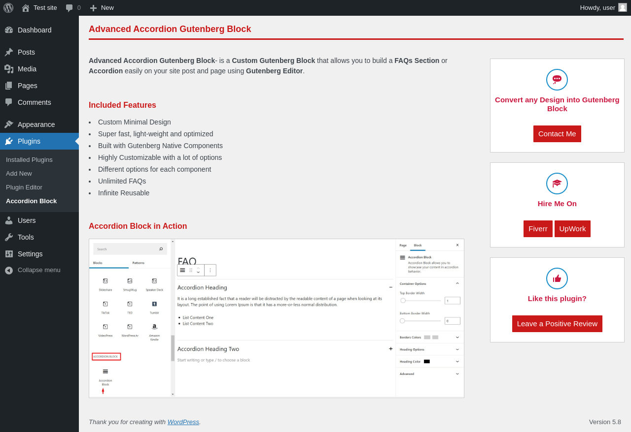Click Accordion Block in Action heading
This screenshot has height=432, width=631.
pyautogui.click(x=138, y=226)
